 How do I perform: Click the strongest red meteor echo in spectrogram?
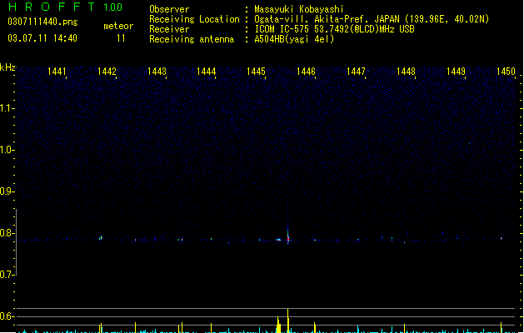point(288,238)
